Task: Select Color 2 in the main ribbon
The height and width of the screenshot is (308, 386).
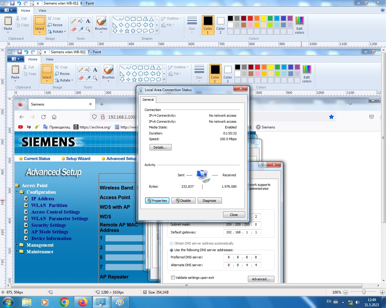Action: coord(220,25)
